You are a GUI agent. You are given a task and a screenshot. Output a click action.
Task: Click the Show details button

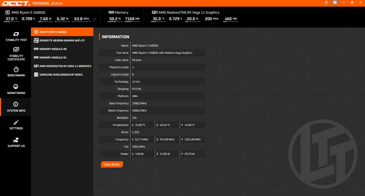[112, 164]
